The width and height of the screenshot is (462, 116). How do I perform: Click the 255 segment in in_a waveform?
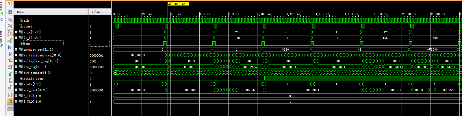238,32
